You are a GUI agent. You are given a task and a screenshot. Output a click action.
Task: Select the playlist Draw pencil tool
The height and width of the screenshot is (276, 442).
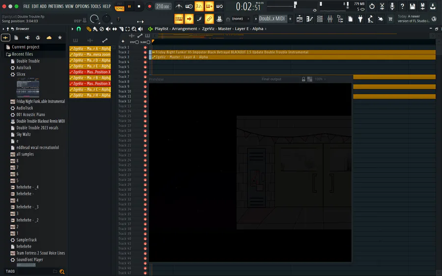89,29
